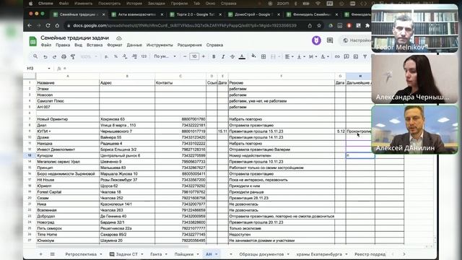The width and height of the screenshot is (462, 260).
Task: Switch to the 'Акты взаиморасчетов' Chrome tab
Action: (136, 14)
